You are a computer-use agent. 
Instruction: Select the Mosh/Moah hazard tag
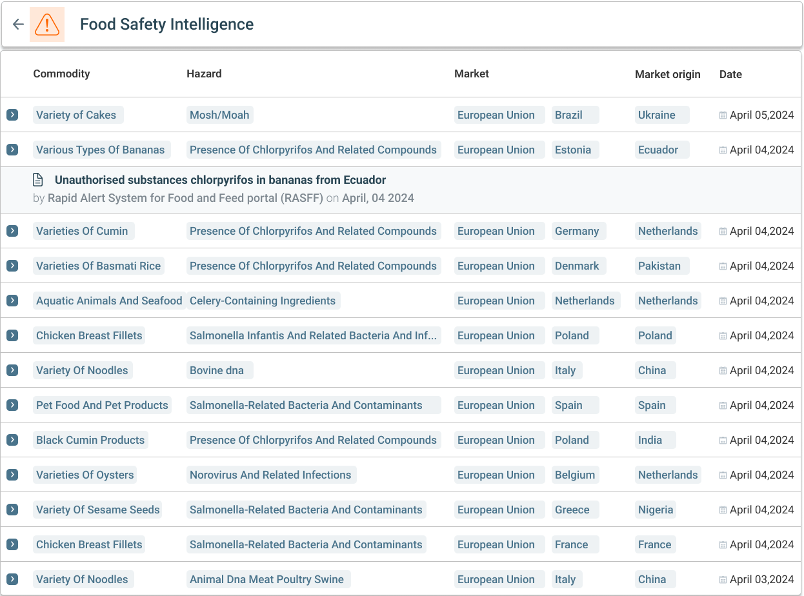click(x=218, y=115)
